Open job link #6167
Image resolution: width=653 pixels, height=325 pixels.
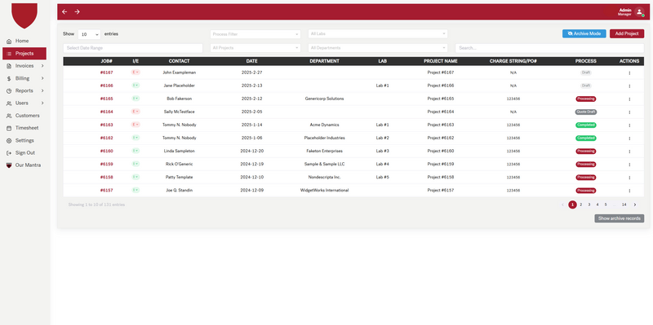coord(106,72)
